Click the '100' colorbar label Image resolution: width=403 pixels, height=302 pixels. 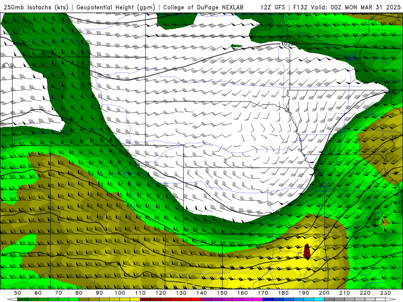pos(120,293)
